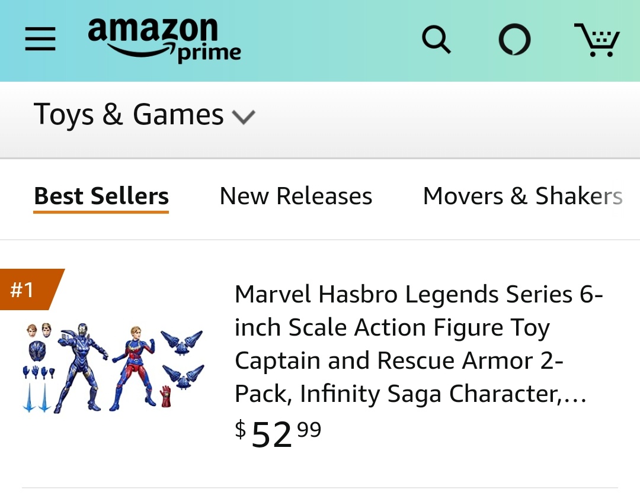Click the "prime" word in header logo
This screenshot has width=640, height=499.
209,54
